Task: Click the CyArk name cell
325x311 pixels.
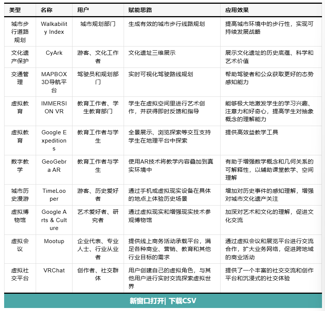Action: (54, 53)
